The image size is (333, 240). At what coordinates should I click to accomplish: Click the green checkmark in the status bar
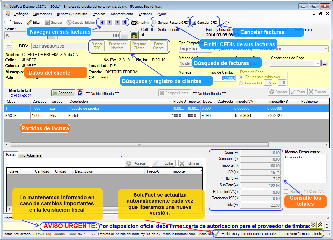click(217, 234)
